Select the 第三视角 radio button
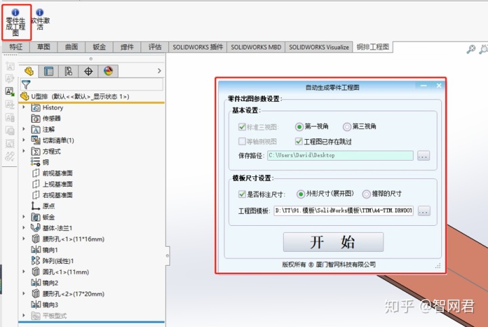The height and width of the screenshot is (327, 488). point(347,127)
